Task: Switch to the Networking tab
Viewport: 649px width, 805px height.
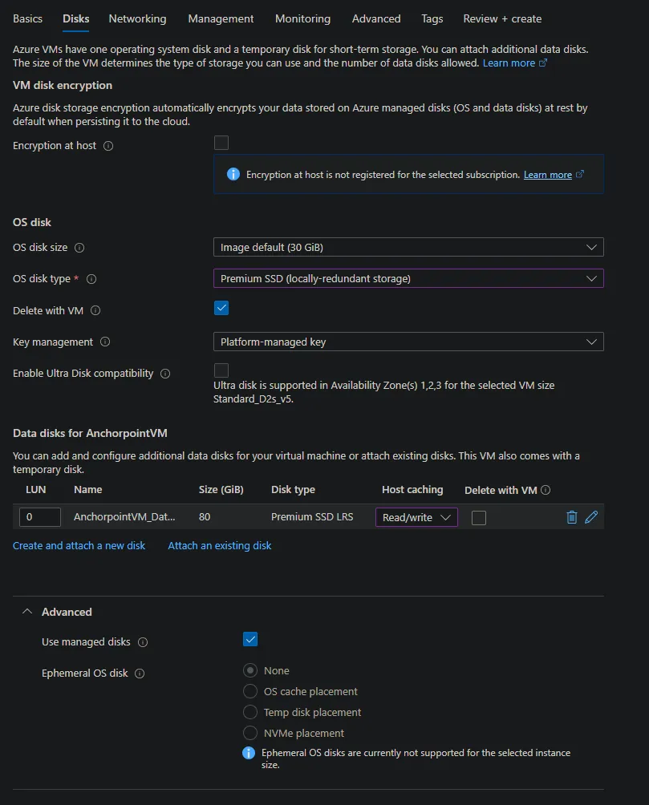Action: coord(136,18)
